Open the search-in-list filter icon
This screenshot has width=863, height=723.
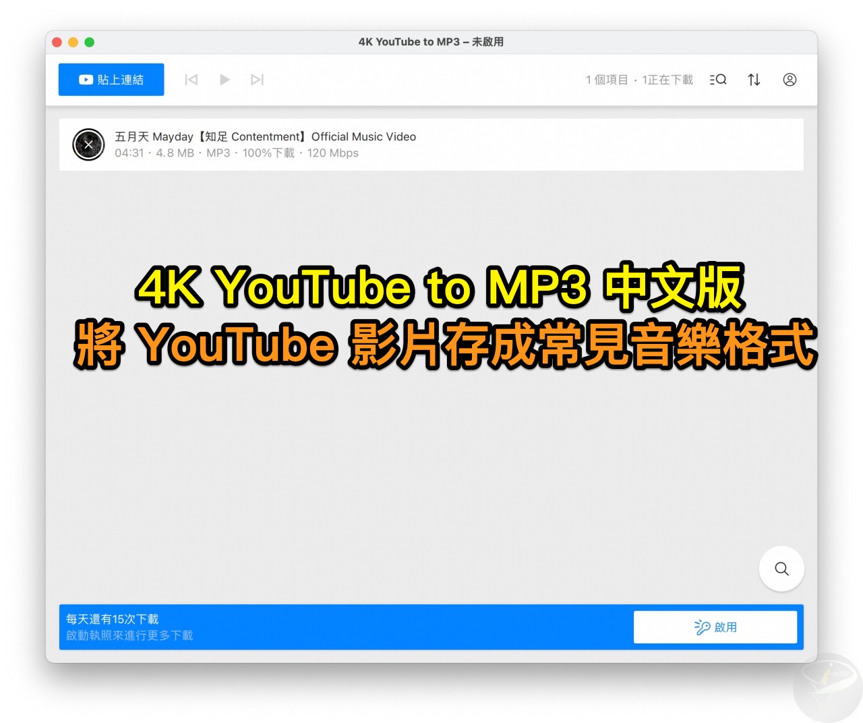tap(718, 80)
